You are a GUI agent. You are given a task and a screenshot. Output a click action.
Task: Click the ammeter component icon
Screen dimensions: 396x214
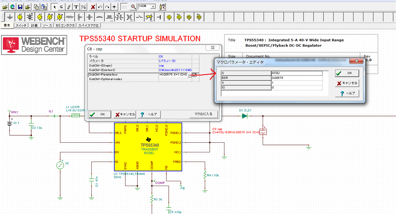coord(60,17)
